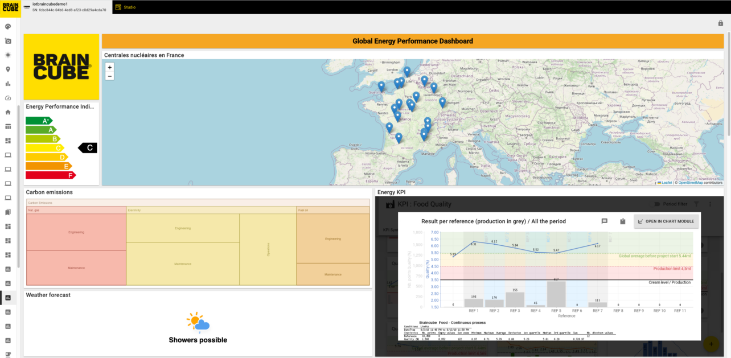Screen dimensions: 731x358
Task: Zoom out on the map
Action: 110,76
